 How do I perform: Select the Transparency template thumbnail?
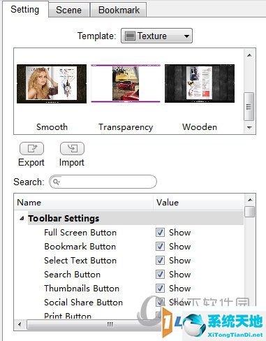(x=126, y=83)
